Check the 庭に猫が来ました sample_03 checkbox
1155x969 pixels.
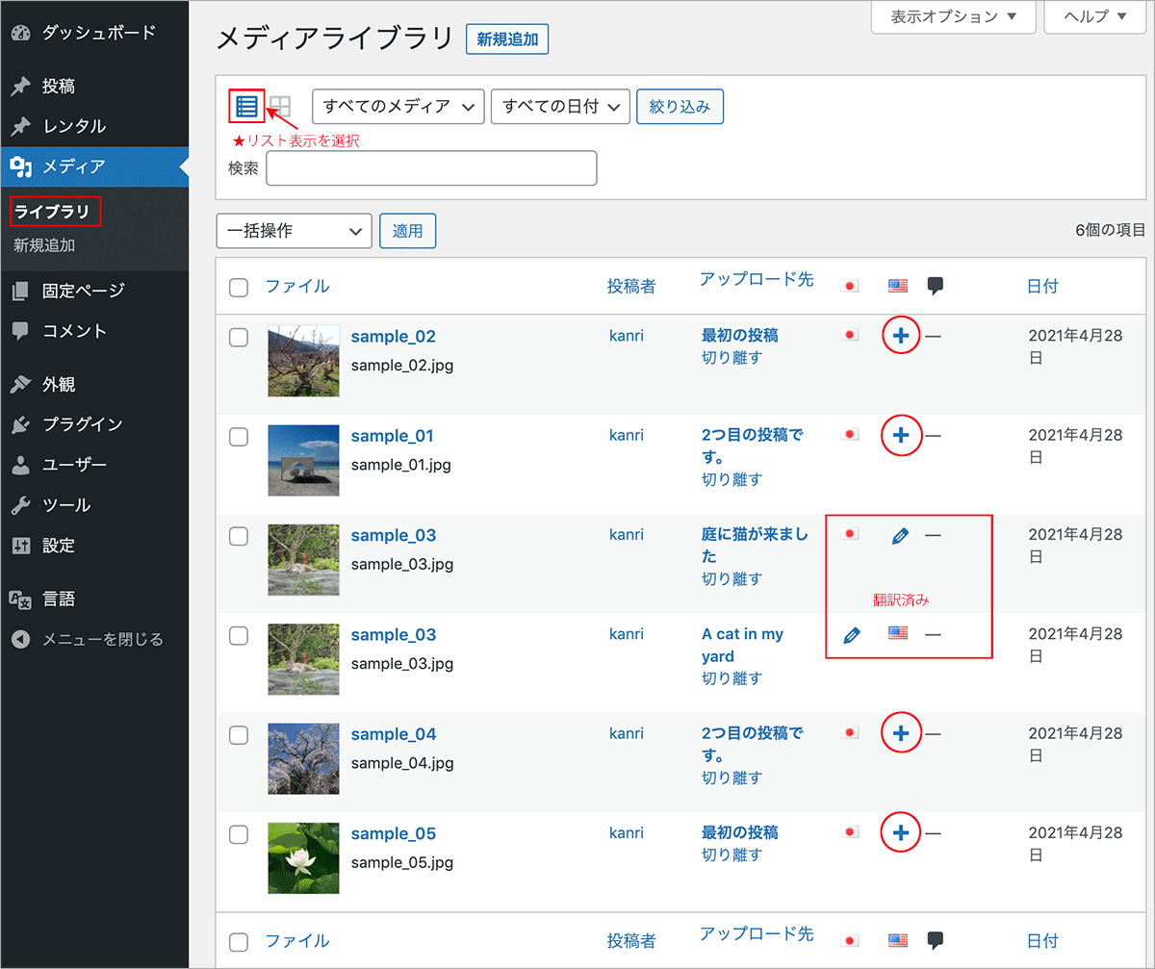pos(239,536)
